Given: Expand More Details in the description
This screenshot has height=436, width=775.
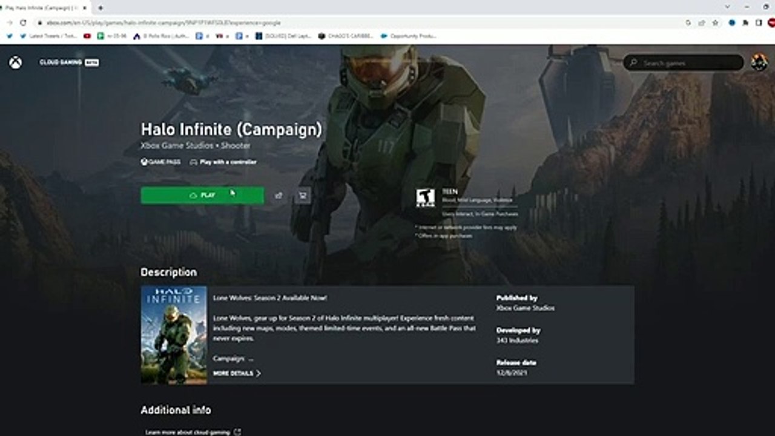Looking at the screenshot, I should [237, 374].
